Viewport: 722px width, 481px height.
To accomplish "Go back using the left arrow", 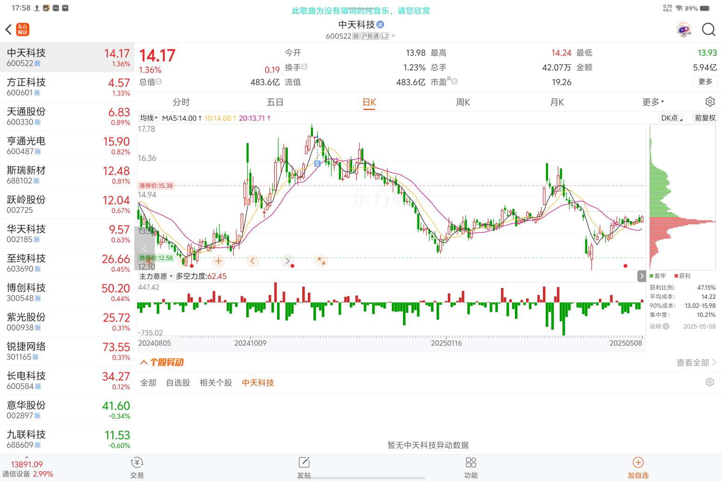I will [8, 29].
